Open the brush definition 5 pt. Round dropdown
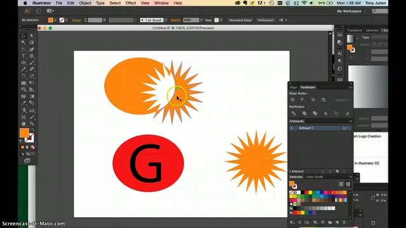The height and width of the screenshot is (228, 406). [x=166, y=20]
